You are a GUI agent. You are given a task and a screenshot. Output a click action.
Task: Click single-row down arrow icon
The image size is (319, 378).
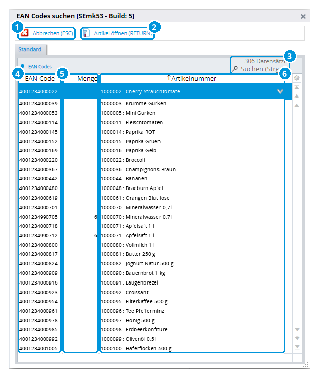[297, 329]
